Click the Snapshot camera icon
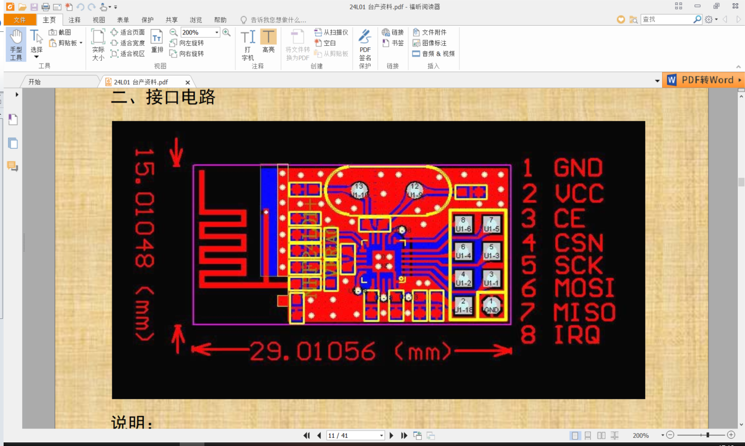745x446 pixels. coord(53,32)
